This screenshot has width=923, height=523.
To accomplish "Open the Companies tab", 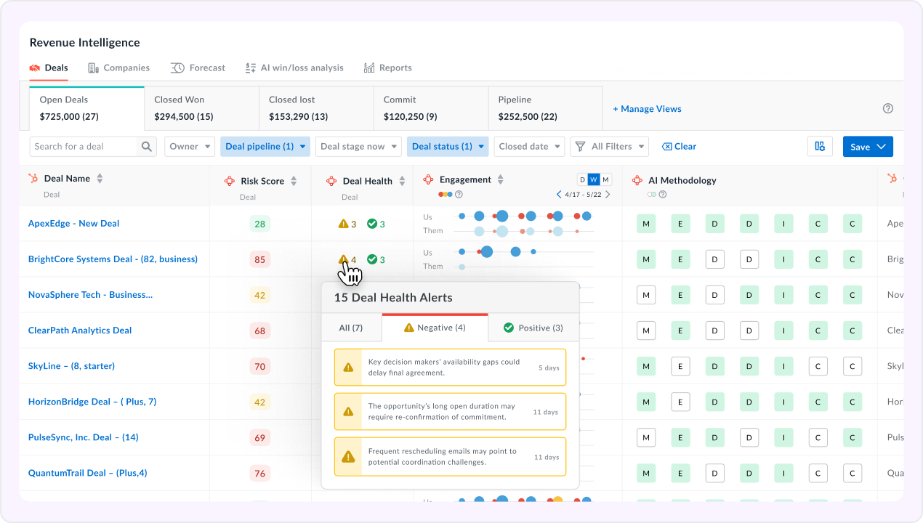I will (x=118, y=68).
